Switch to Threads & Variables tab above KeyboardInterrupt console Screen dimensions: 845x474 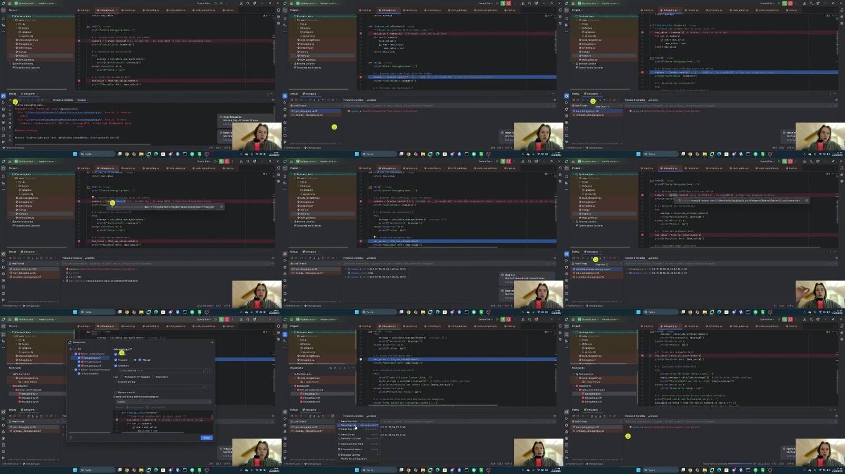[x=63, y=100]
